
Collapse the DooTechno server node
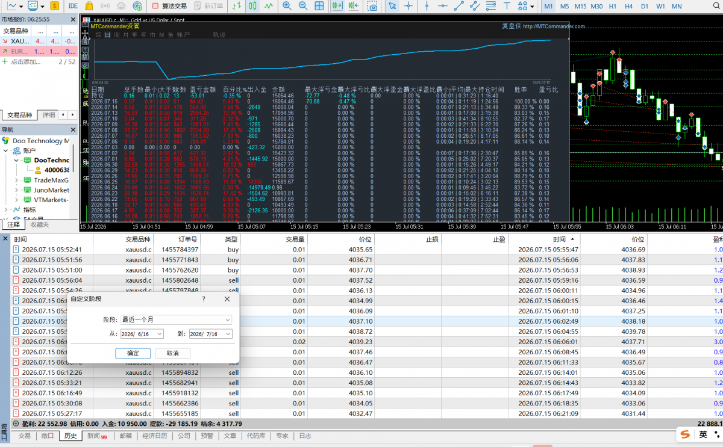(x=16, y=161)
